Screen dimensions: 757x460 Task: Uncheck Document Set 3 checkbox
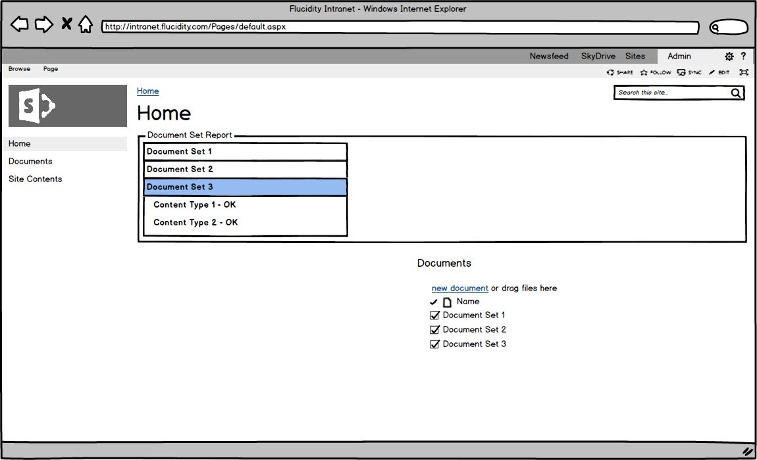pos(434,344)
